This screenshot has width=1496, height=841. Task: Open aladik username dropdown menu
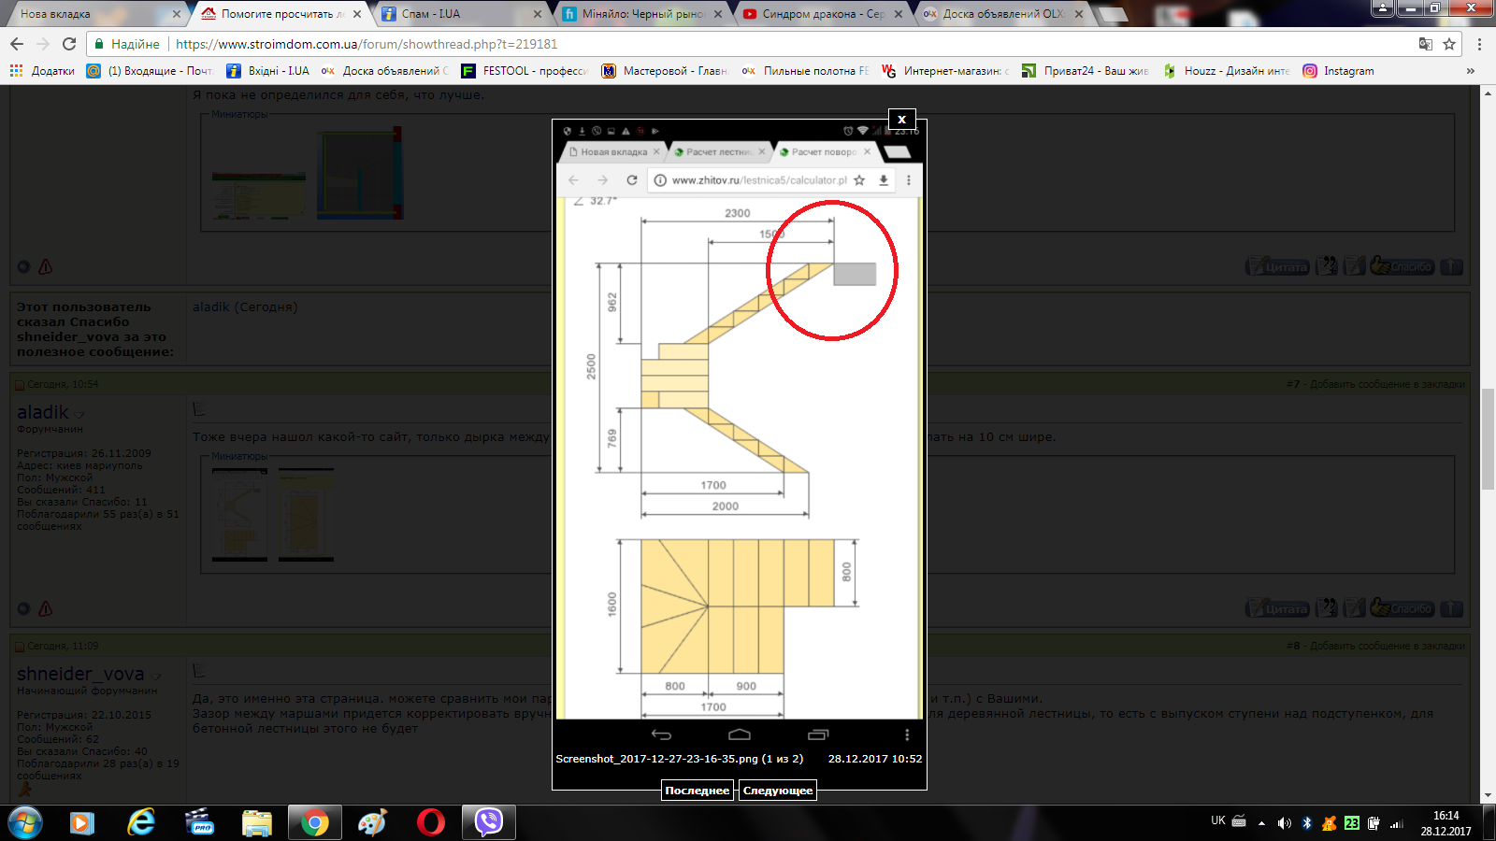click(x=79, y=414)
